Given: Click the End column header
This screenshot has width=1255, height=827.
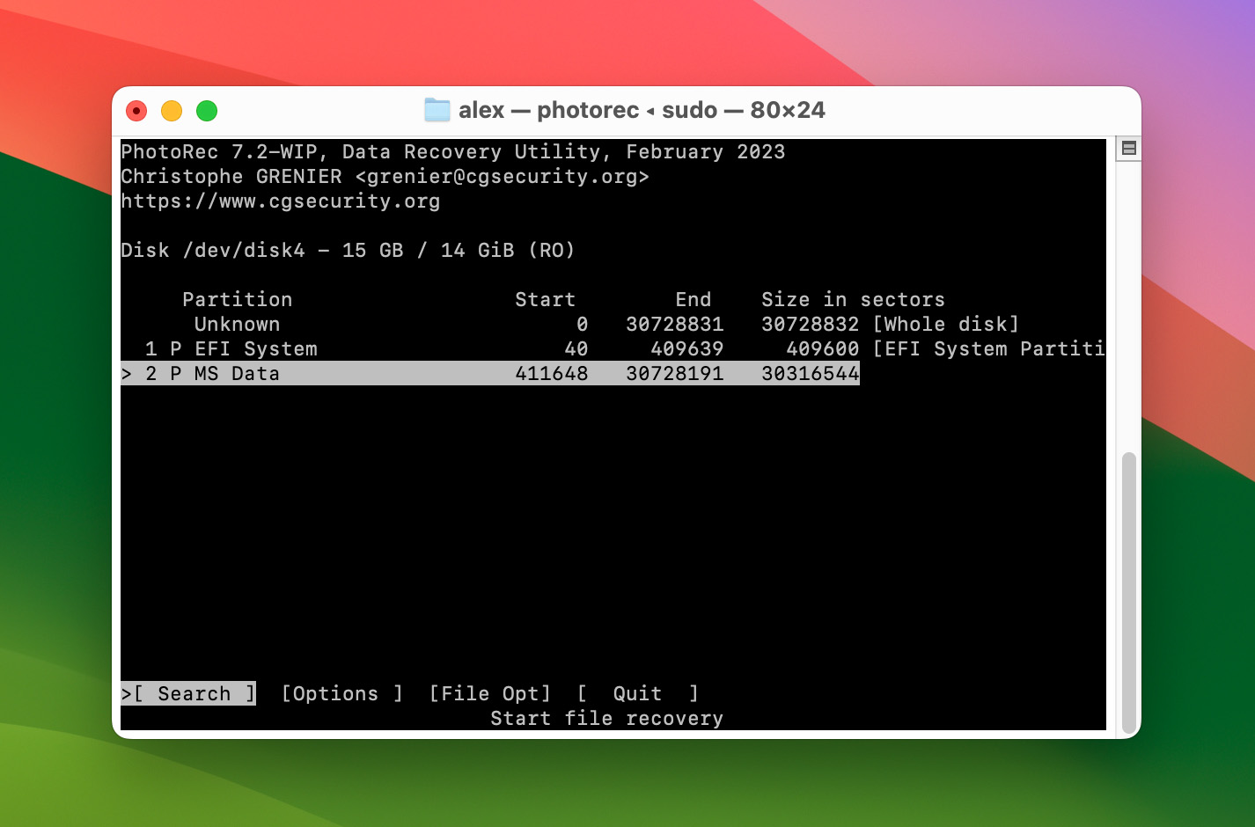Looking at the screenshot, I should click(694, 299).
